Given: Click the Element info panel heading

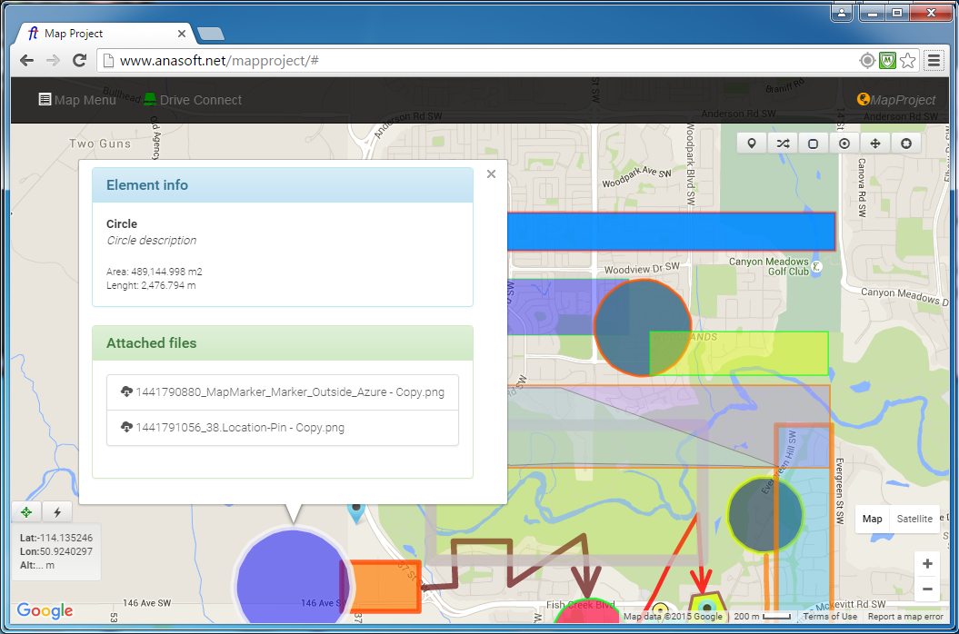Looking at the screenshot, I should 283,185.
